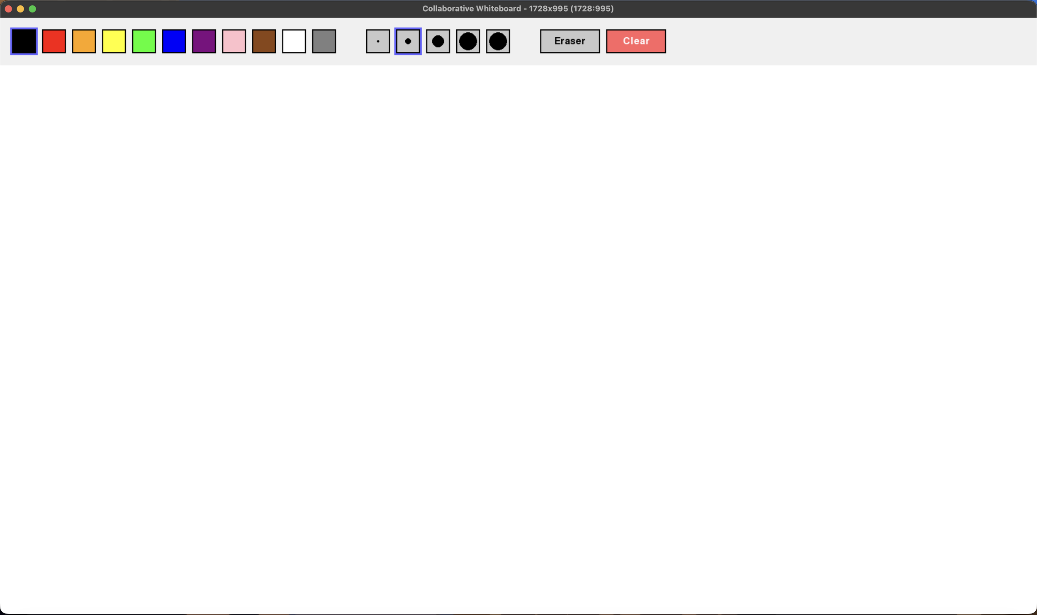Select the yellow color swatch
The height and width of the screenshot is (615, 1037).
114,41
